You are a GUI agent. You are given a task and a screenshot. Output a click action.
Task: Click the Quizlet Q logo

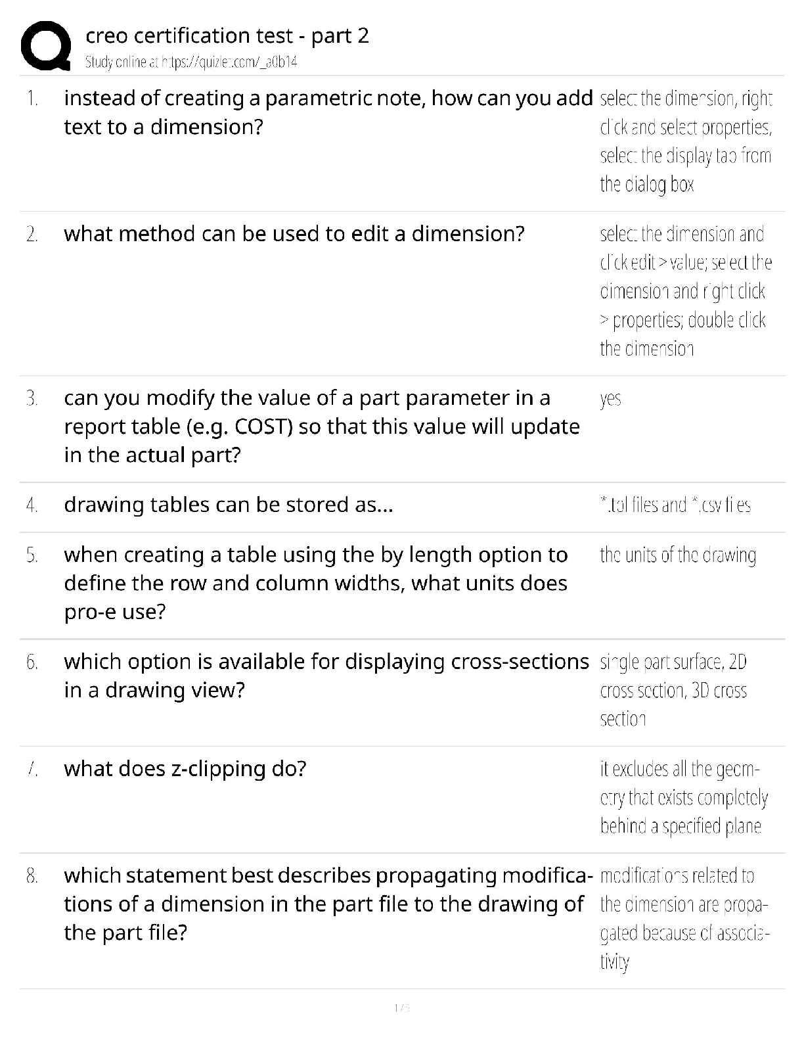(46, 46)
